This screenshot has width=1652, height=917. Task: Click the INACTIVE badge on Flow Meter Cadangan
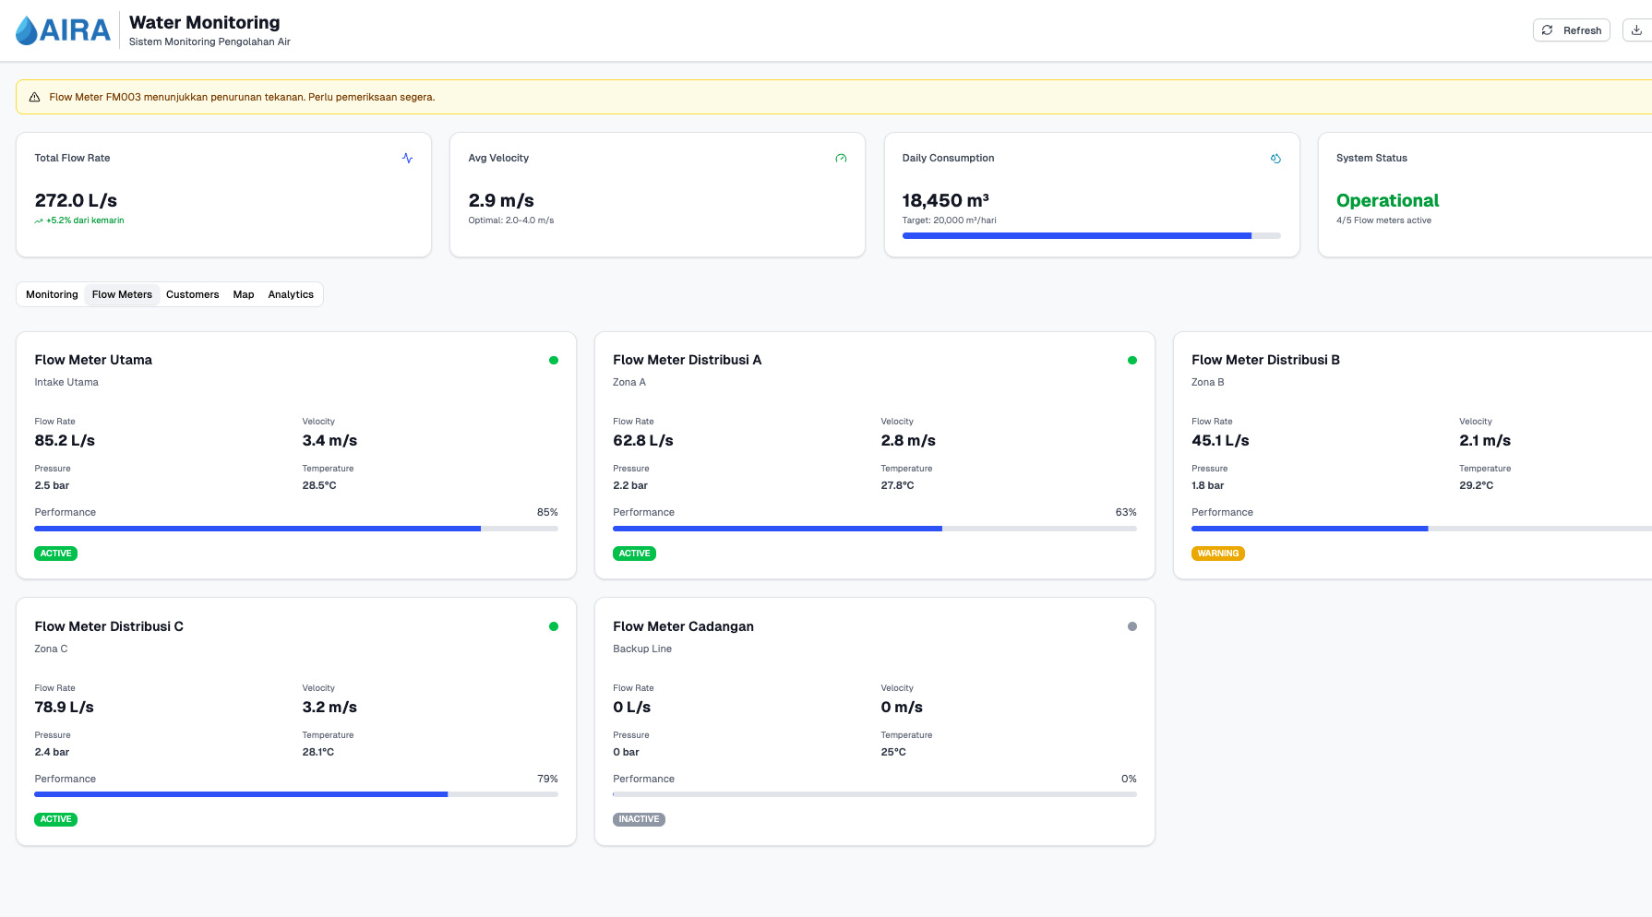pyautogui.click(x=639, y=819)
